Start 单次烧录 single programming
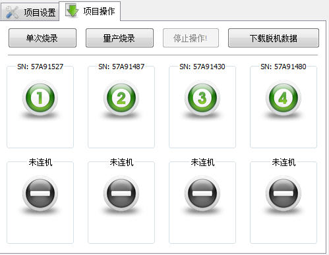The height and width of the screenshot is (255, 329). [x=42, y=38]
